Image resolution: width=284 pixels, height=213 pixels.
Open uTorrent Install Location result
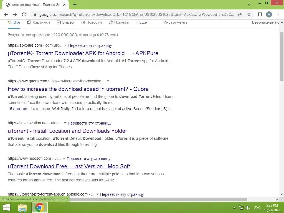(67, 131)
